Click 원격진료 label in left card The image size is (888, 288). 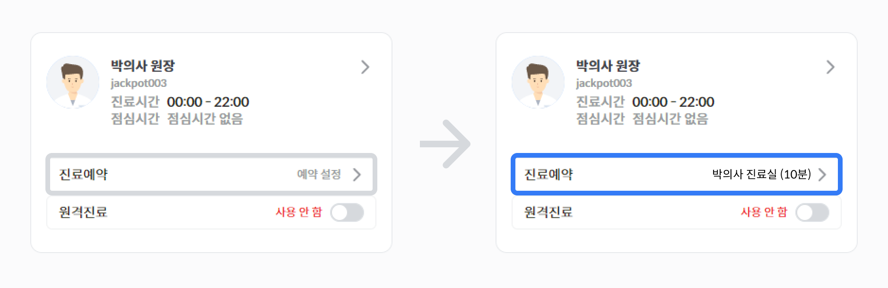coord(83,212)
